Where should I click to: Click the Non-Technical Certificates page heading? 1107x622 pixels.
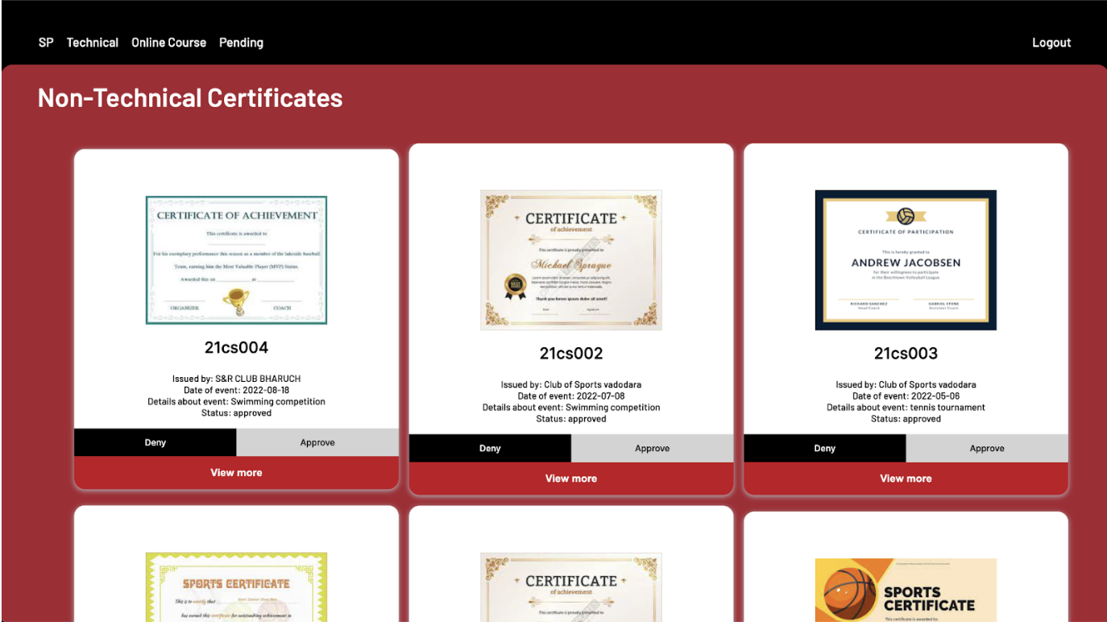click(189, 97)
